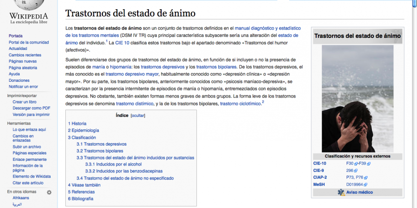Screen dimensions: 417x208
Task: Jump to 3.4 no especificado section
Action: (125, 178)
